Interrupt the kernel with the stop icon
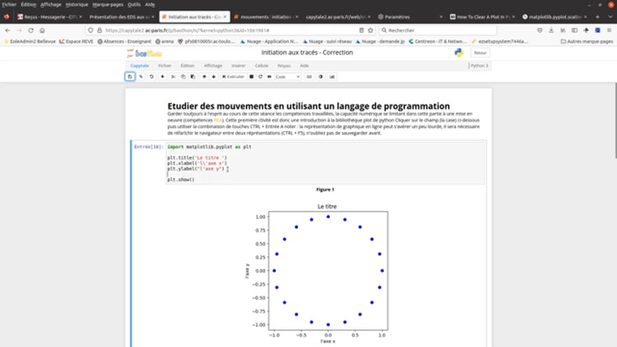Viewport: 617px width, 347px height. [251, 76]
